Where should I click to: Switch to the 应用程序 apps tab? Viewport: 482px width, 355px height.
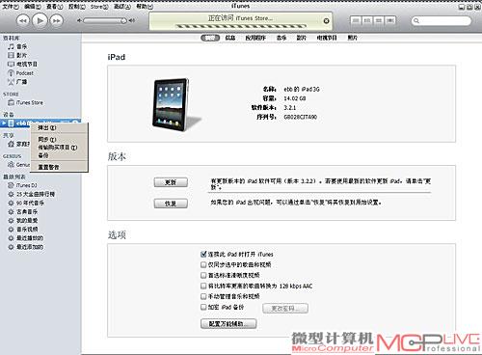pos(255,38)
